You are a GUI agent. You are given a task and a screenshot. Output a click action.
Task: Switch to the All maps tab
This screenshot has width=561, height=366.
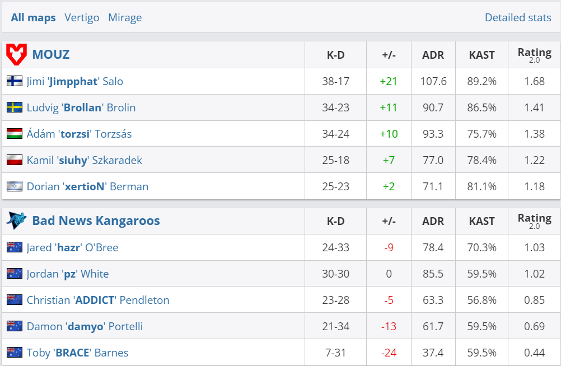tap(33, 17)
